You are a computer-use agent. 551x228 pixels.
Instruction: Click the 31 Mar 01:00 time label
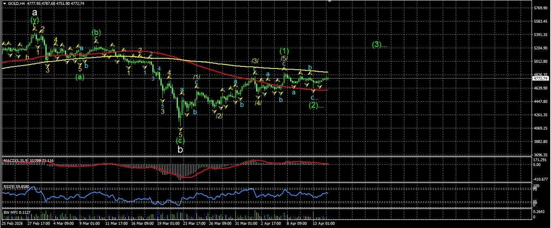247,223
